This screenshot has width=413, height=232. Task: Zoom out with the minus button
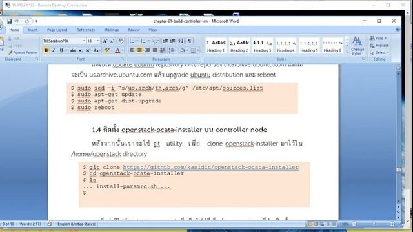(x=354, y=224)
